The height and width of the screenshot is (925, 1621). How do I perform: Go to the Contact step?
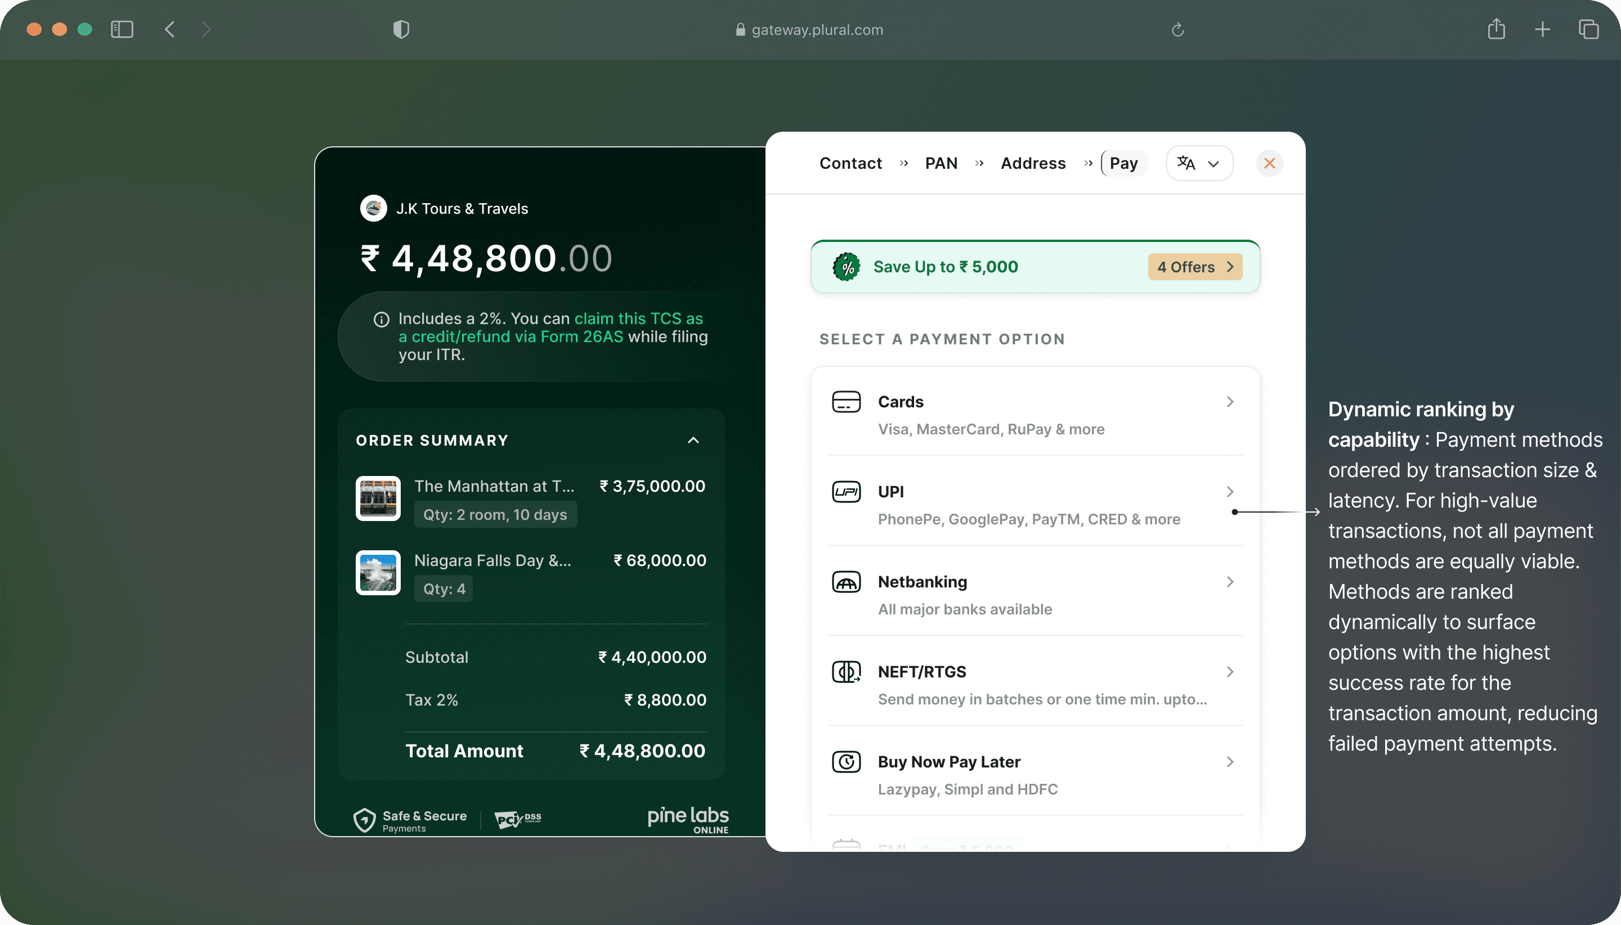coord(850,163)
